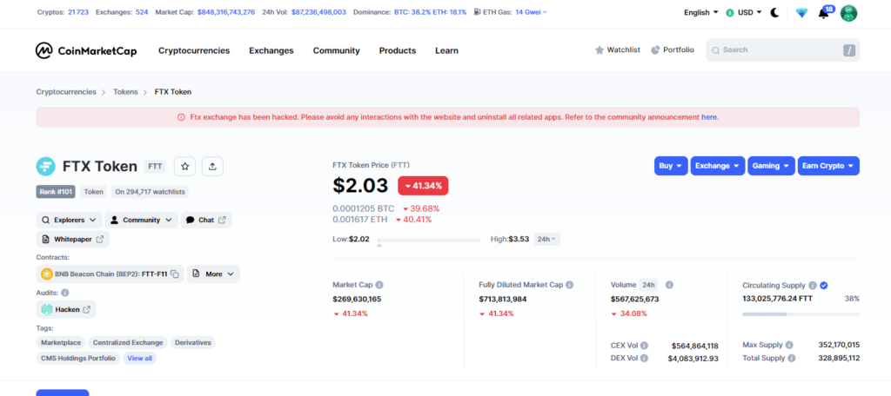
Task: Open the 24h range selector
Action: click(x=546, y=239)
